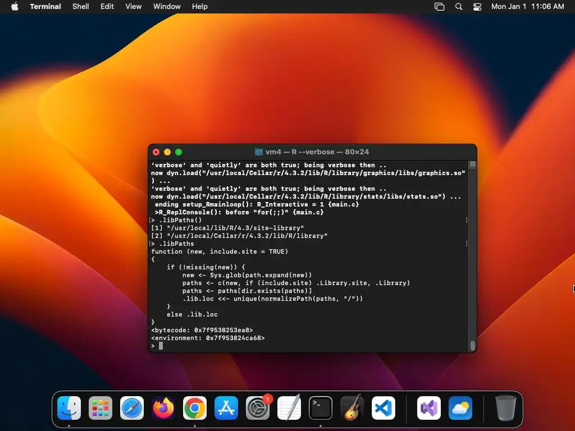Click the 'else .lib.loc' line

coord(192,314)
